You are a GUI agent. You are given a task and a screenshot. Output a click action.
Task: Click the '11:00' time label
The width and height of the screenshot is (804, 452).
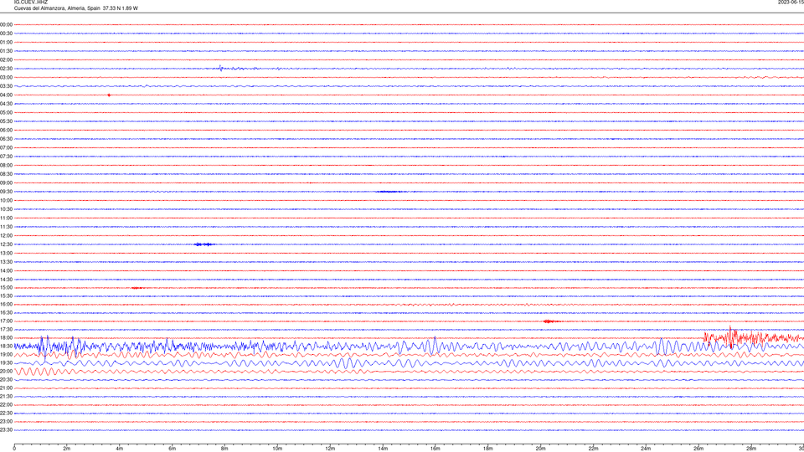point(6,218)
